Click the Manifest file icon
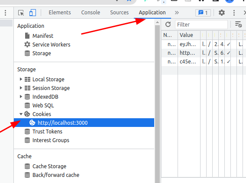 tap(27, 36)
